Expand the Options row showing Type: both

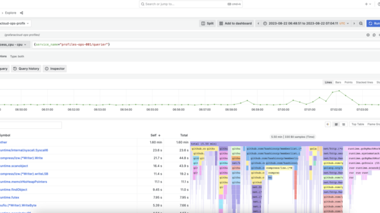point(12,56)
